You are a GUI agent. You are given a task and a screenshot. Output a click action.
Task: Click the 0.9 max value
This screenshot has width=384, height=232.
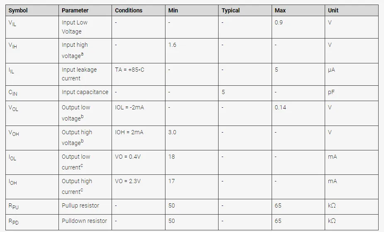[x=279, y=22]
